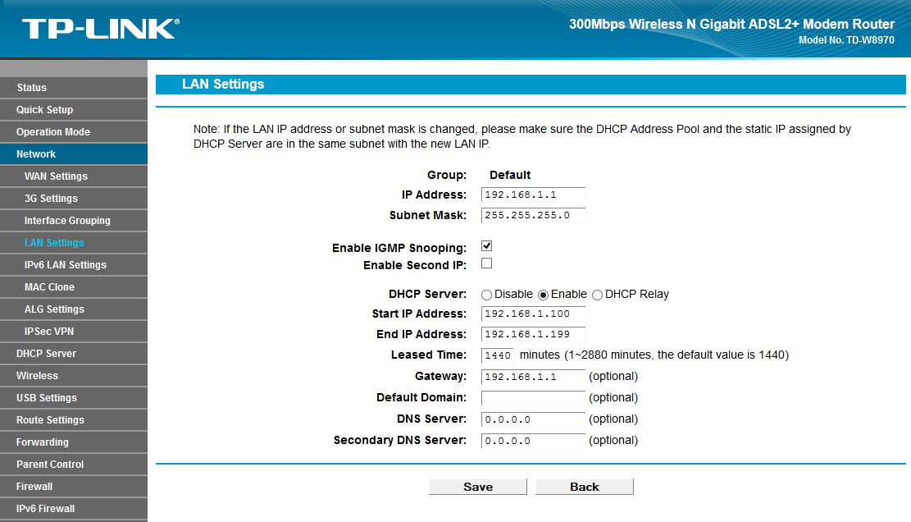Screen dimensions: 911x522
Task: Click the Start IP Address field
Action: point(533,314)
